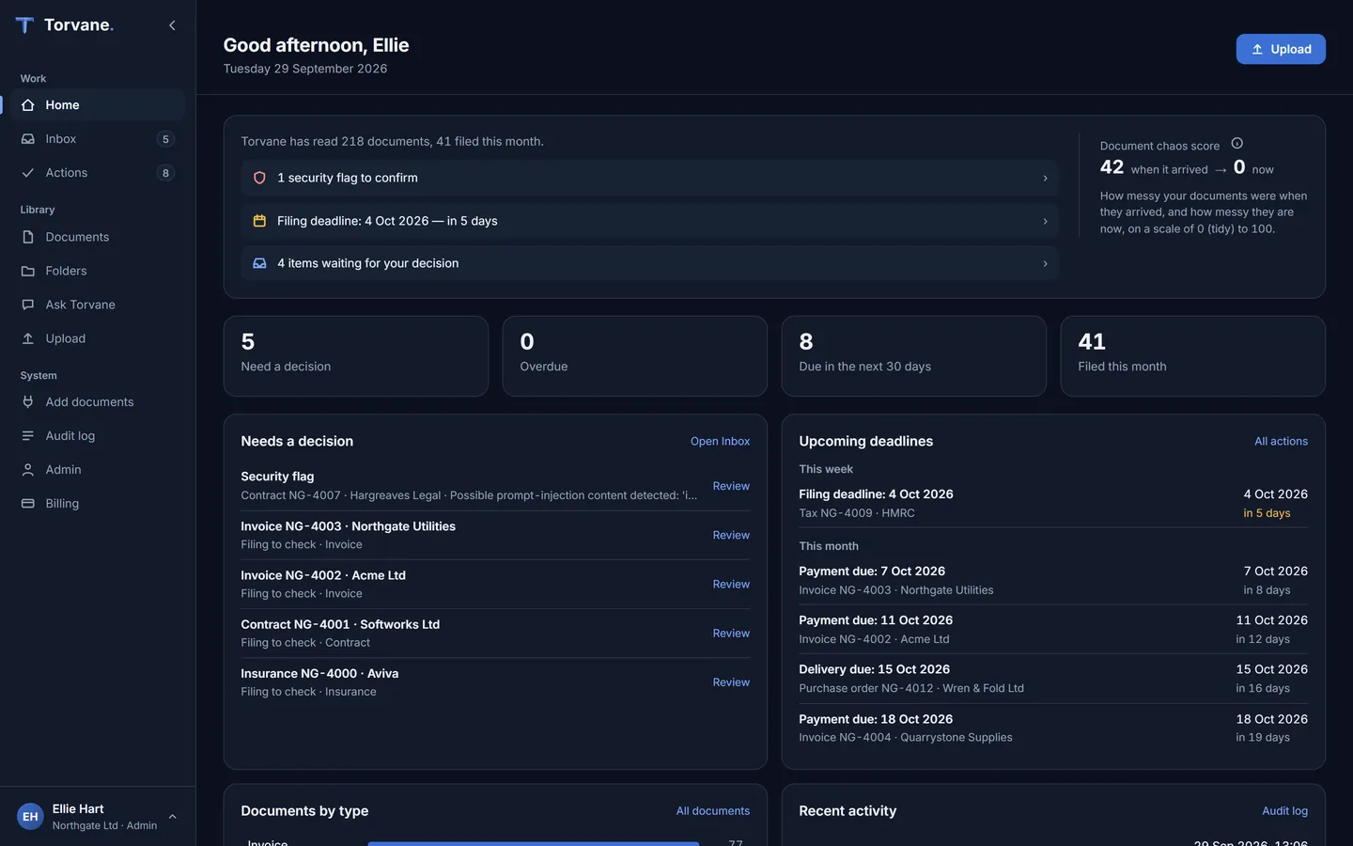Image resolution: width=1353 pixels, height=846 pixels.
Task: Click the chaos score info icon
Action: point(1237,144)
